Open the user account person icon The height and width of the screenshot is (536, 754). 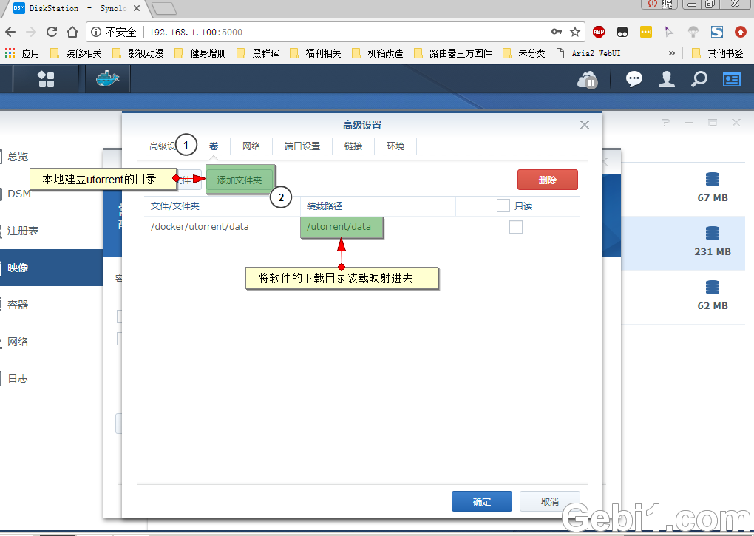666,79
